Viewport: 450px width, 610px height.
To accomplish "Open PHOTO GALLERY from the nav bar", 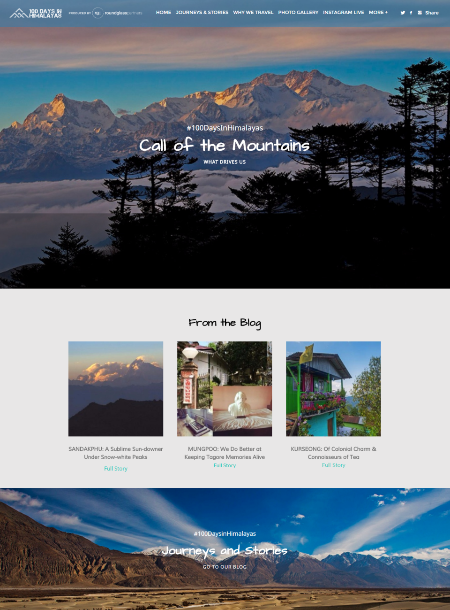I will pos(298,13).
